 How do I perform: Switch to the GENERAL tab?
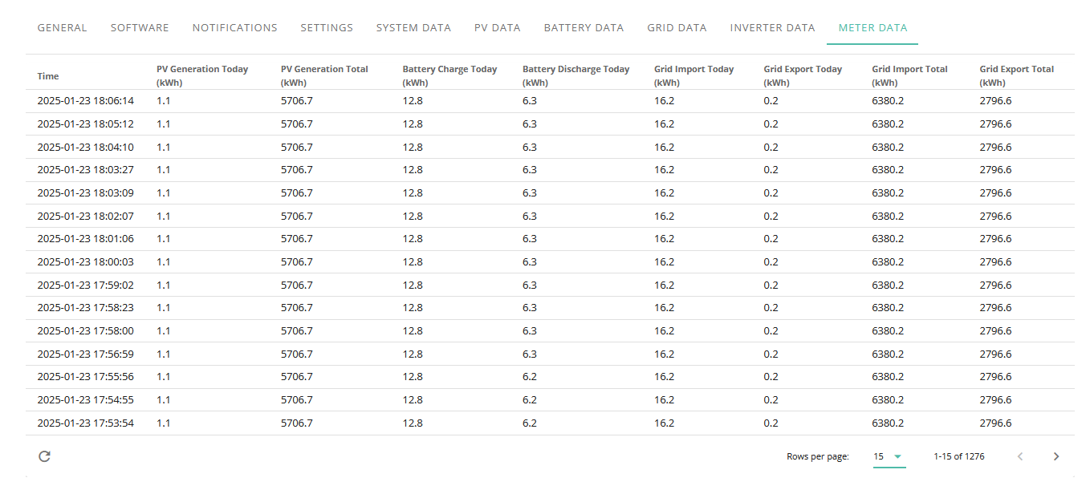tap(63, 27)
